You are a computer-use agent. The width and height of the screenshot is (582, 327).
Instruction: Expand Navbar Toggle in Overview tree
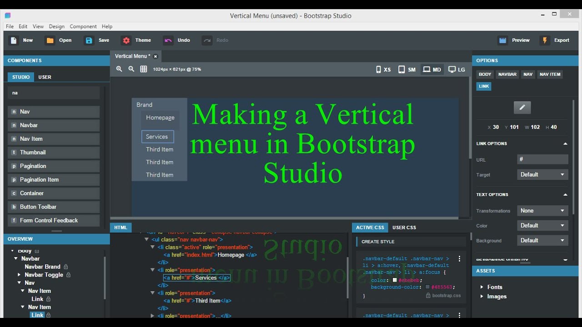[x=19, y=275]
